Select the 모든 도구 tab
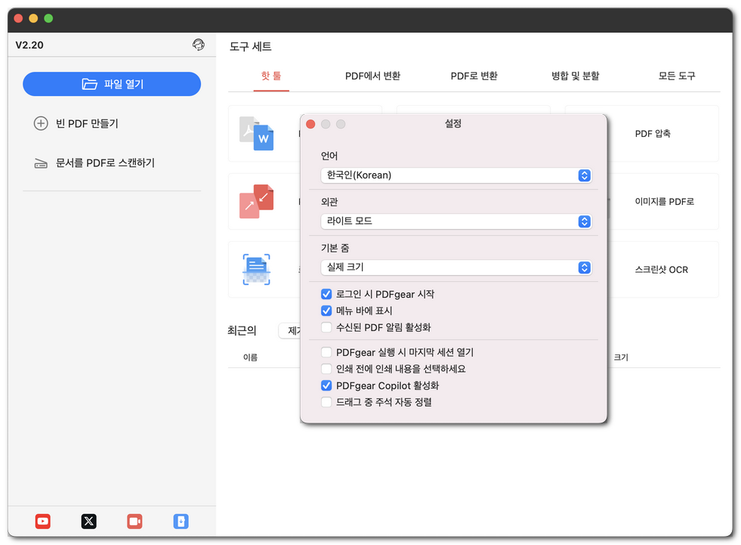Viewport: 741px width, 545px height. (x=676, y=76)
